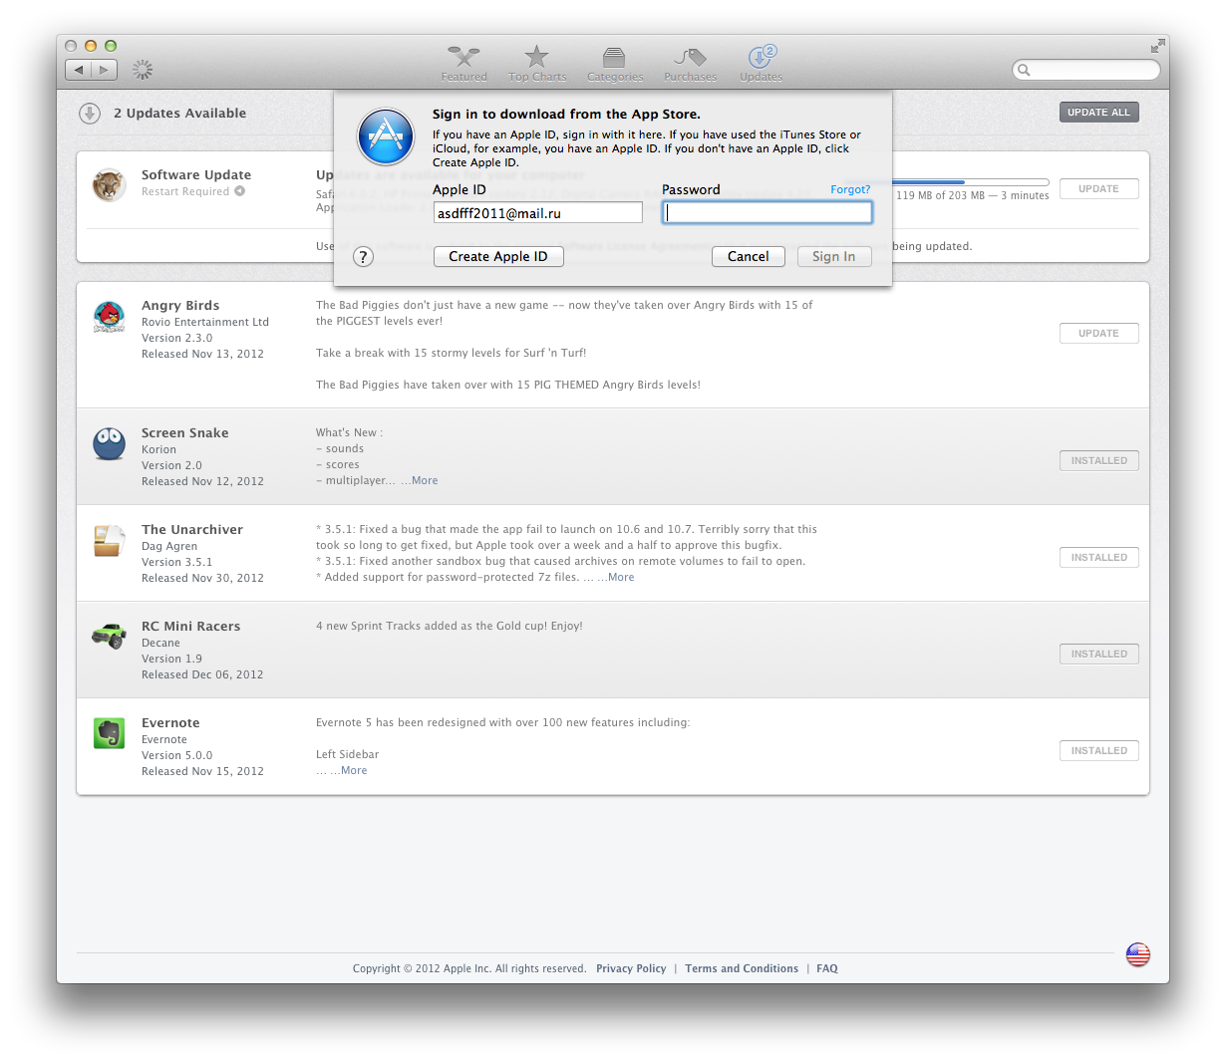Open help with the question mark button

tap(364, 257)
